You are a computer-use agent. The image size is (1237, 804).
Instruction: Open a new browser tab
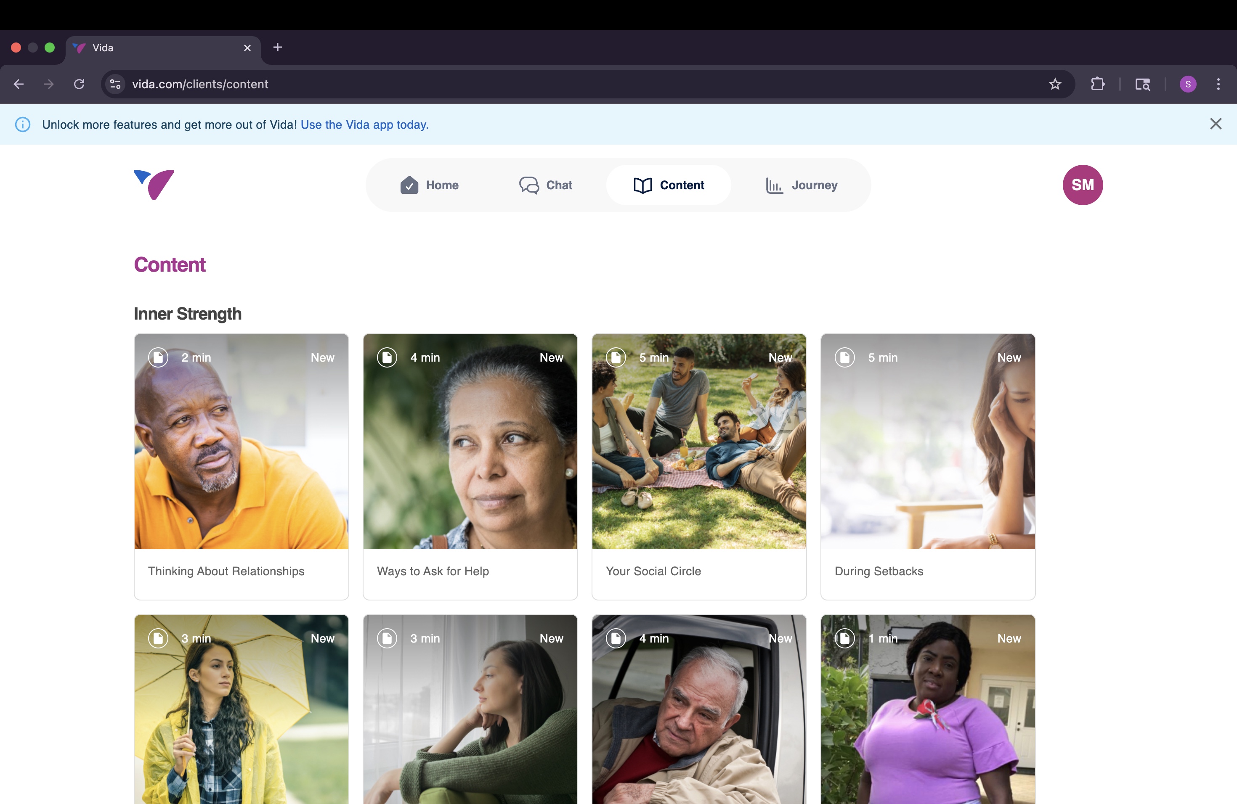coord(278,47)
